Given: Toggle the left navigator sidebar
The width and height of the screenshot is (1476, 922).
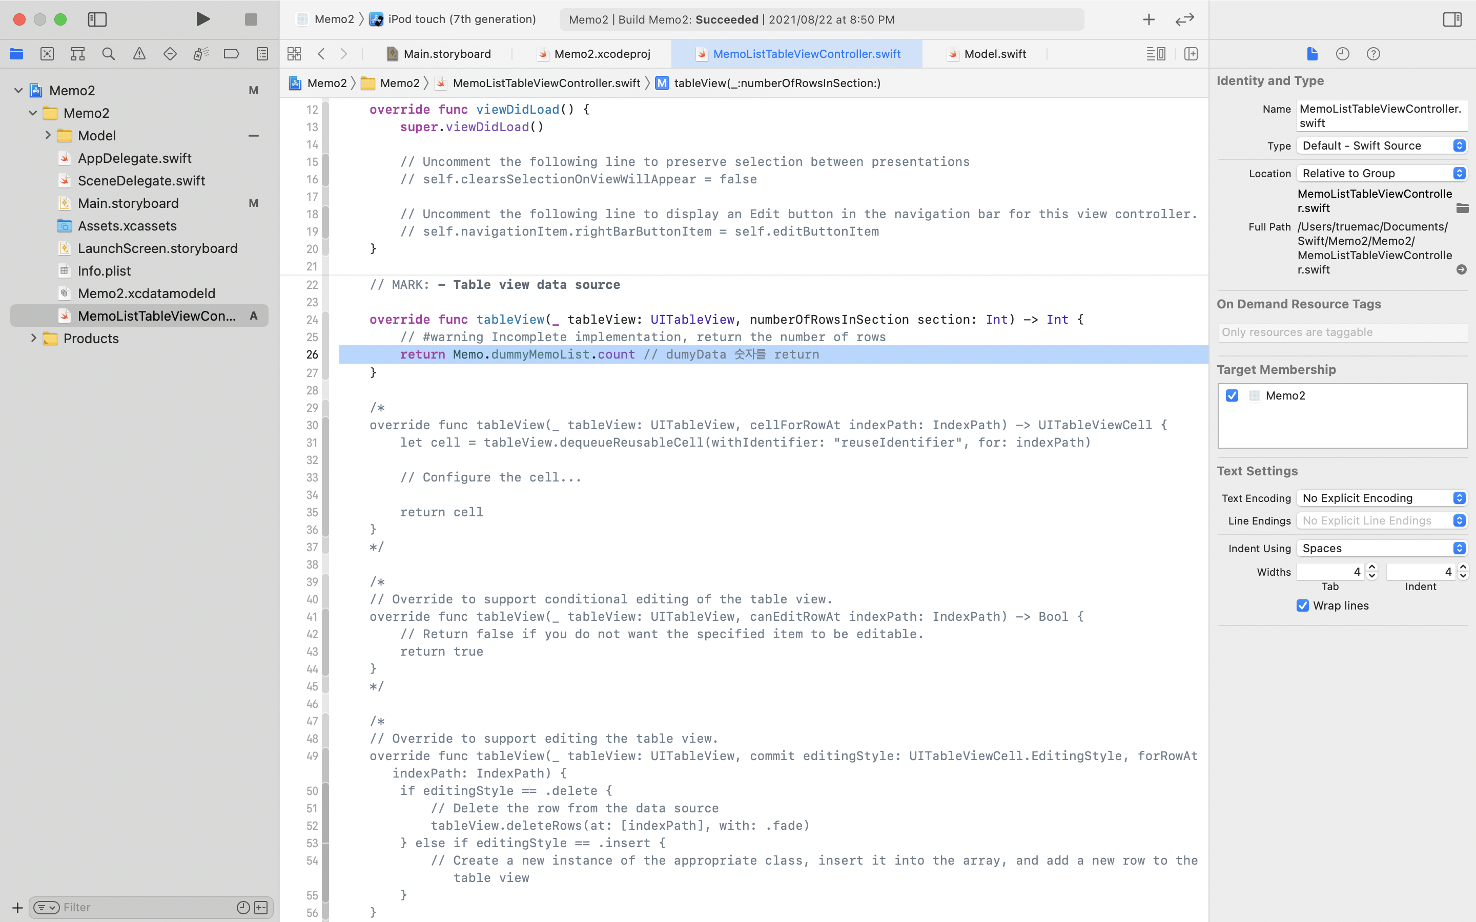Looking at the screenshot, I should click(97, 19).
